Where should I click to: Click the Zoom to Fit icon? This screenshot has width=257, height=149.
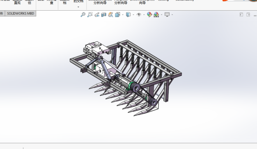83,15
